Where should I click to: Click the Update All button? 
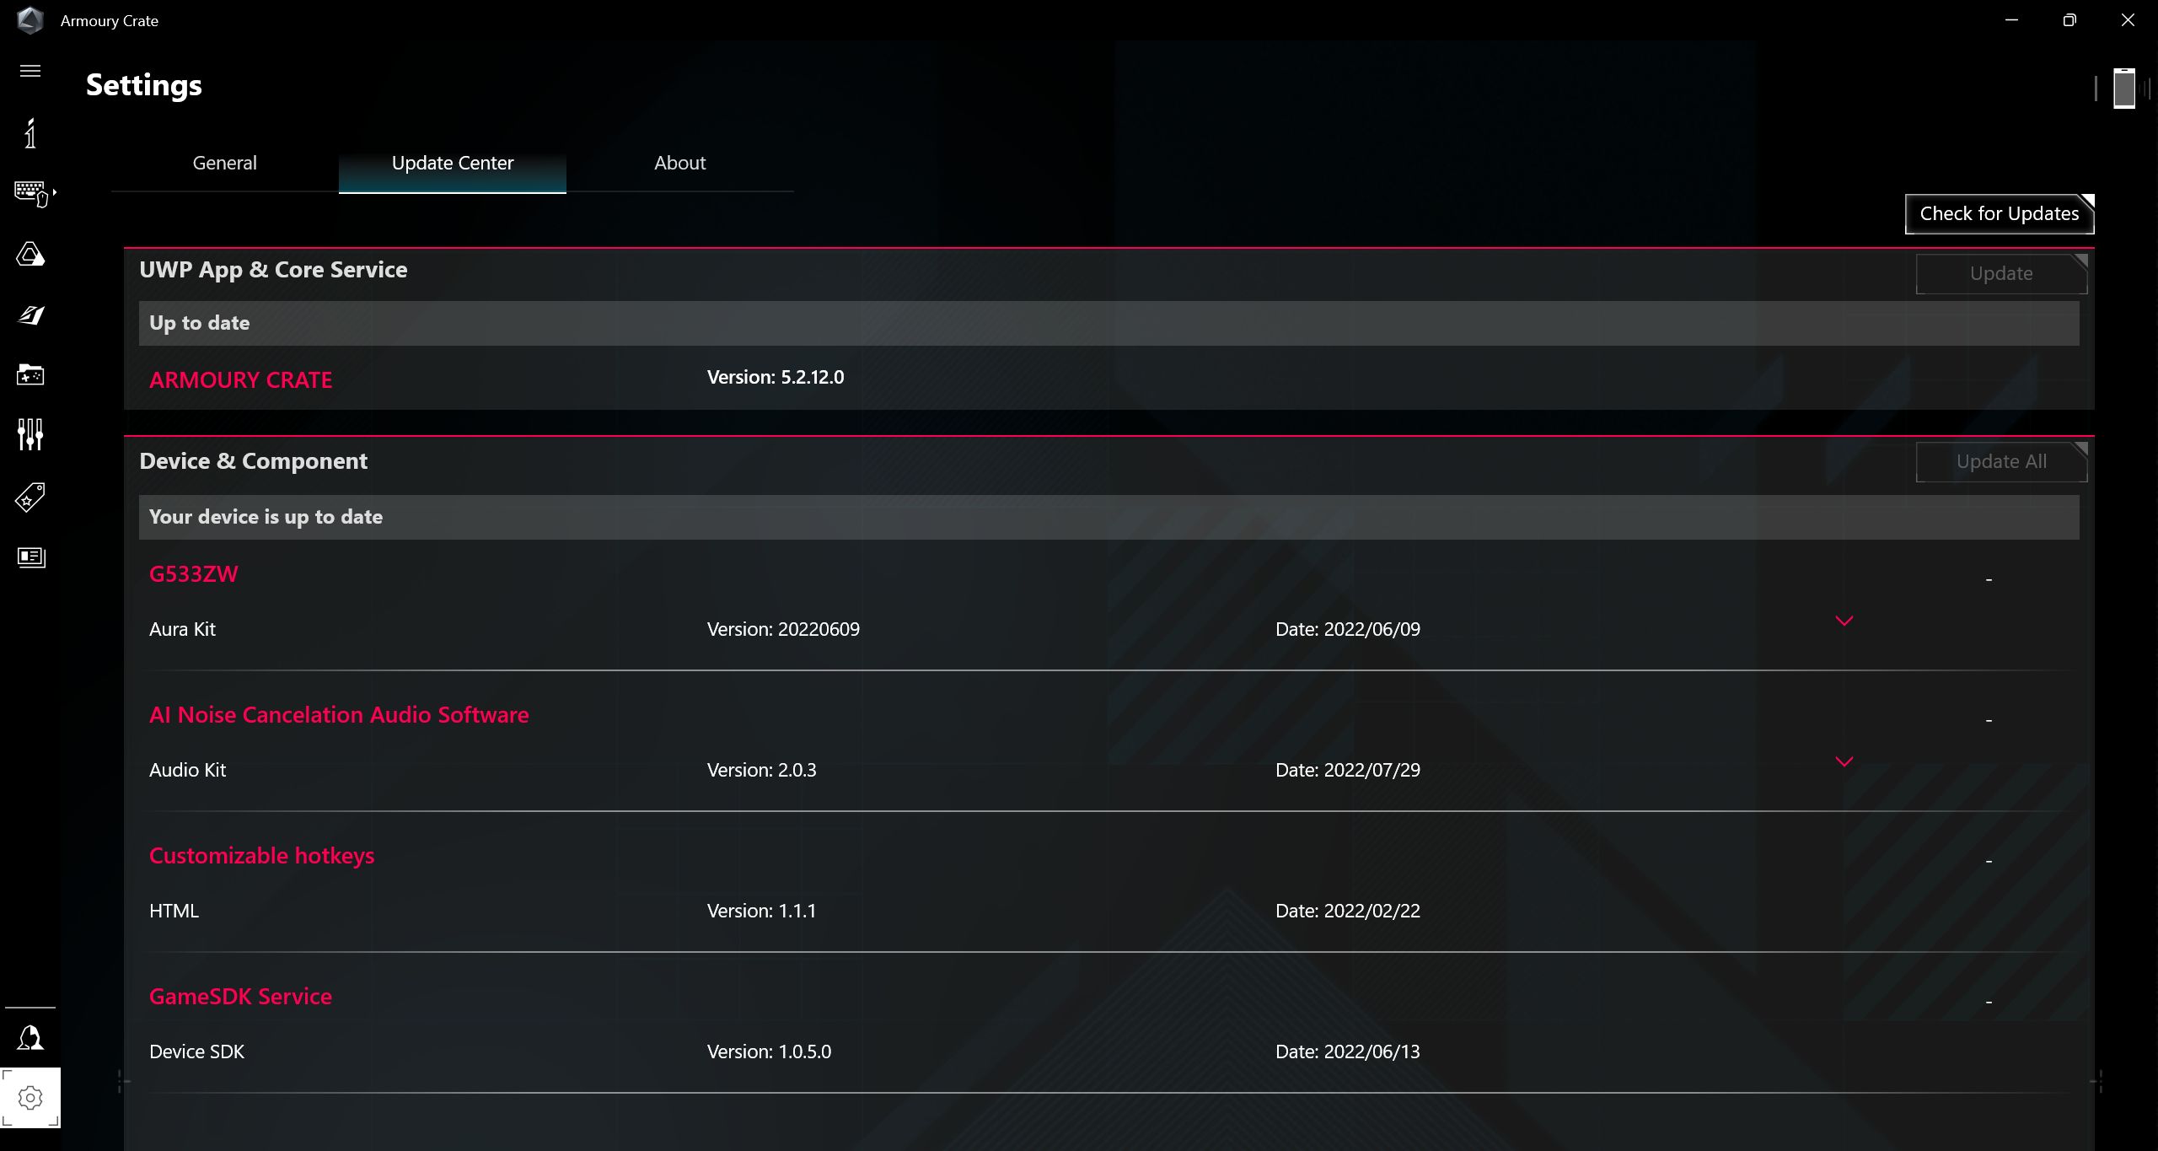point(2001,460)
